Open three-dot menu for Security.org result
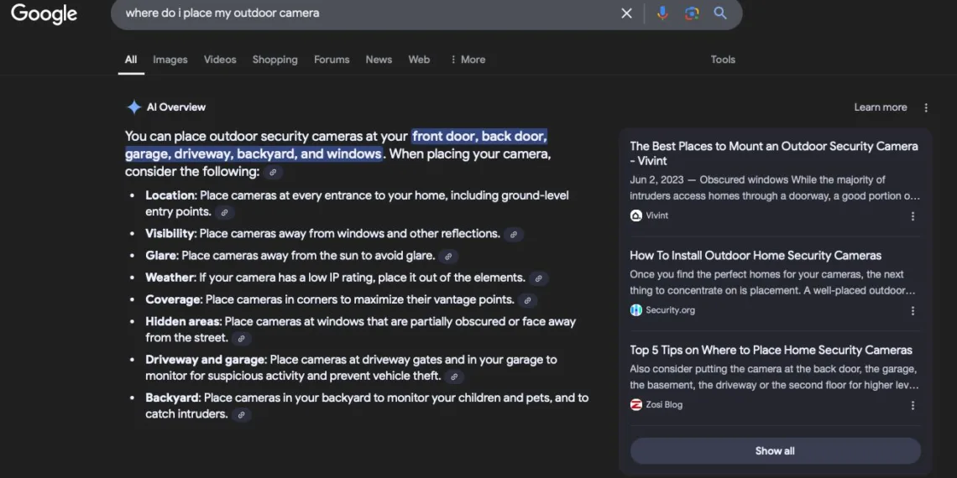957x478 pixels. click(x=913, y=310)
